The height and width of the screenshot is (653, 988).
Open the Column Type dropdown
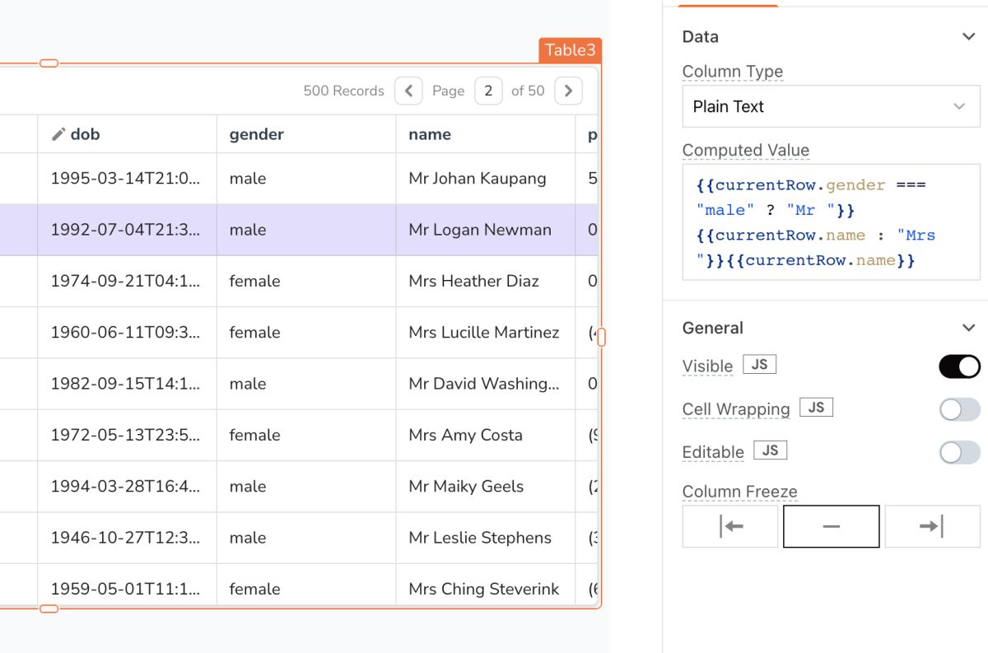coord(831,106)
